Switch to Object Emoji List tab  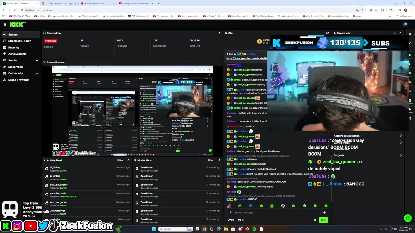tap(59, 3)
